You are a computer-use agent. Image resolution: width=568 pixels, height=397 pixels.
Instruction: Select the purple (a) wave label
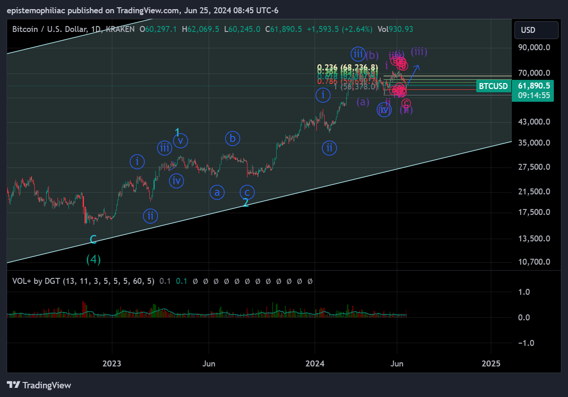pos(363,102)
